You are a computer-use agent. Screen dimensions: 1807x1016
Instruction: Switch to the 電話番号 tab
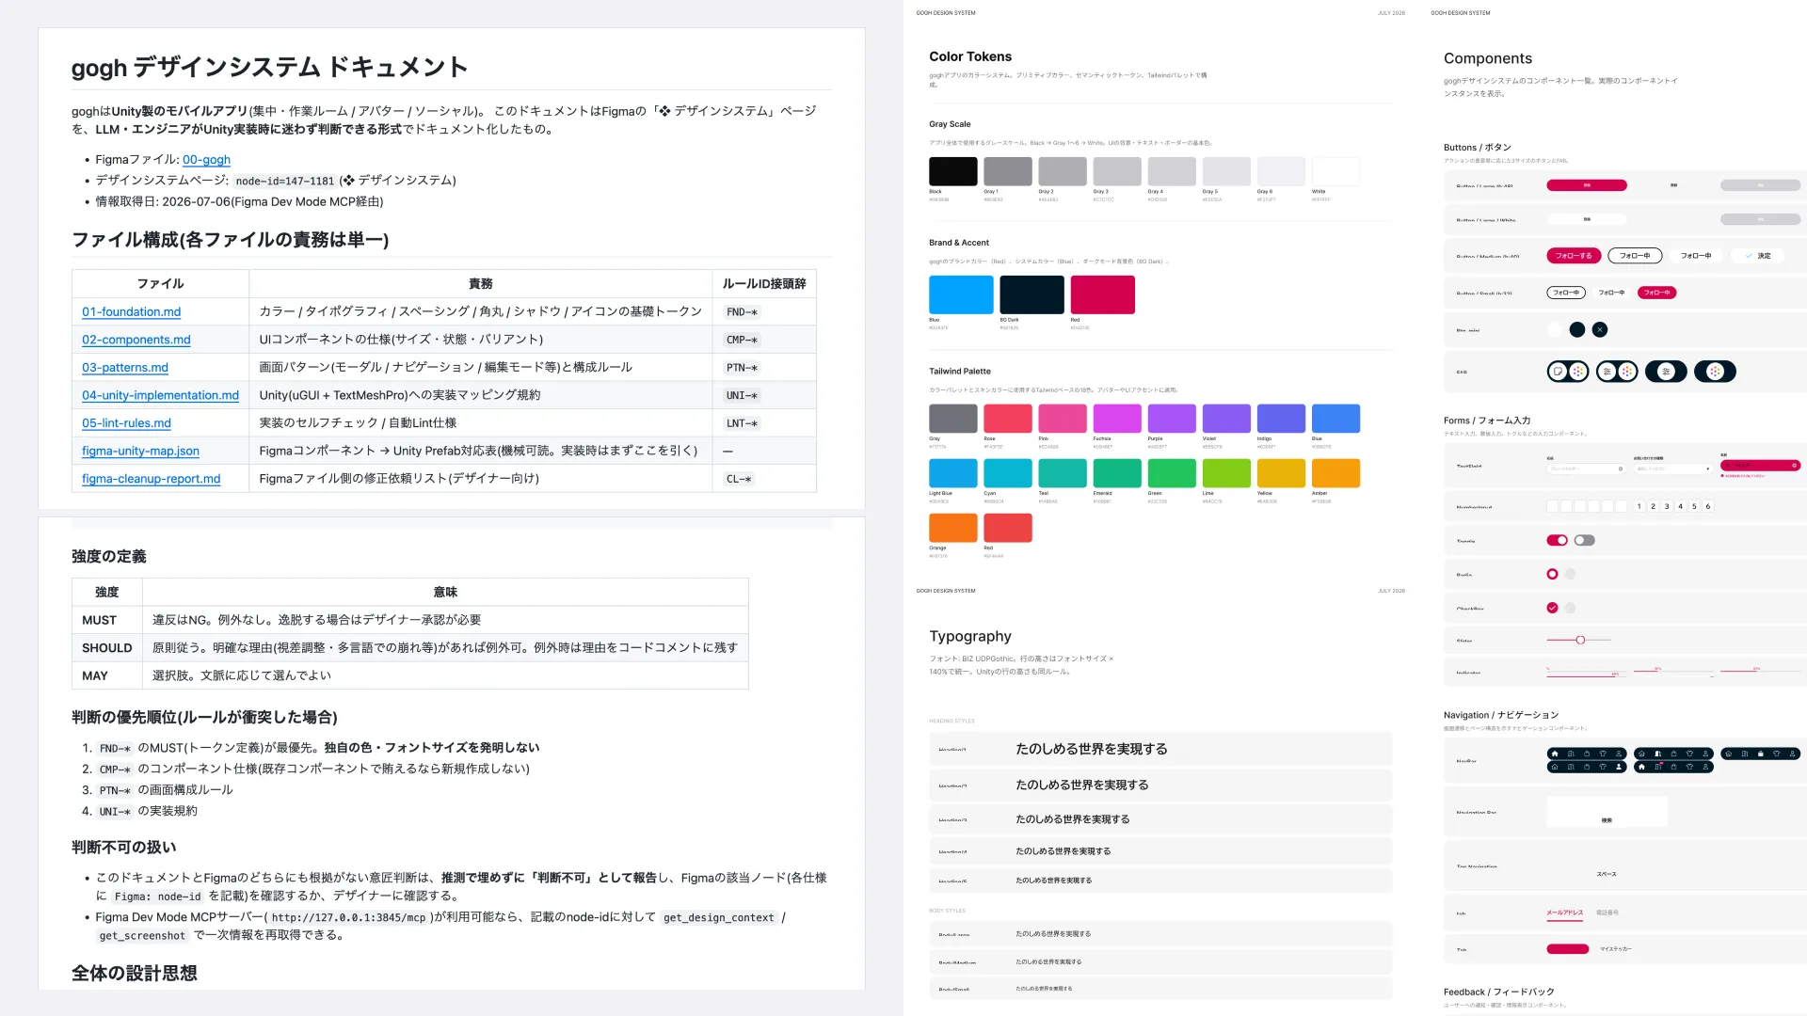[1607, 913]
